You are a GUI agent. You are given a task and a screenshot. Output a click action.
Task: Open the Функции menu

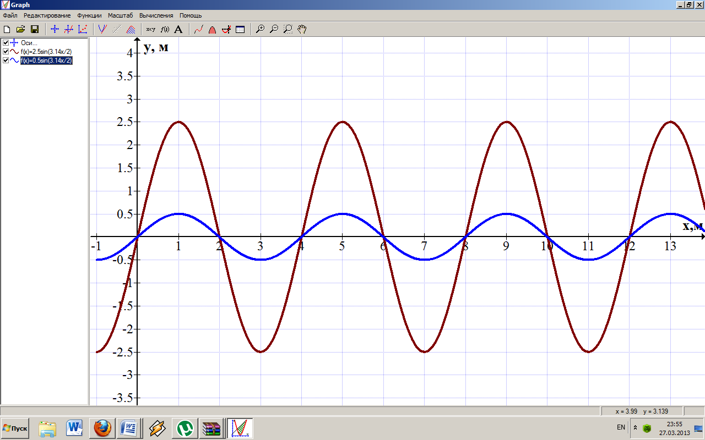click(x=89, y=15)
